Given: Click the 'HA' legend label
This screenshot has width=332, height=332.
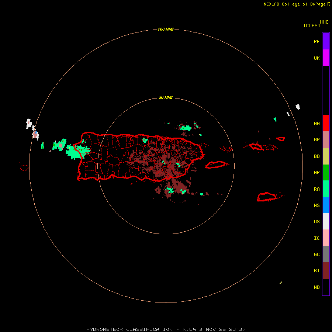Looking at the screenshot, I should pyautogui.click(x=317, y=124).
